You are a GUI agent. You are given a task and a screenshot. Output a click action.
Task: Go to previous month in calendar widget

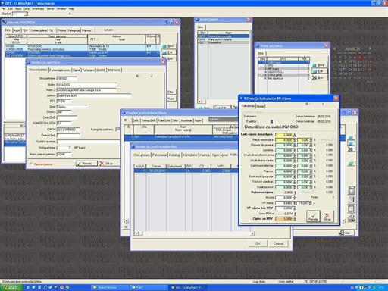(x=335, y=48)
